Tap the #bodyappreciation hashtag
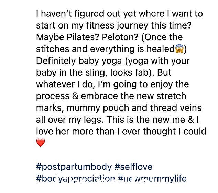218x193 pixels. click(76, 179)
